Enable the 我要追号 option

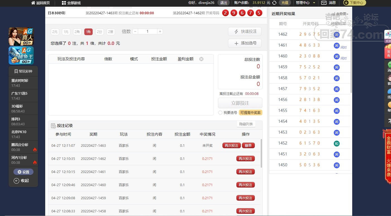point(220,113)
